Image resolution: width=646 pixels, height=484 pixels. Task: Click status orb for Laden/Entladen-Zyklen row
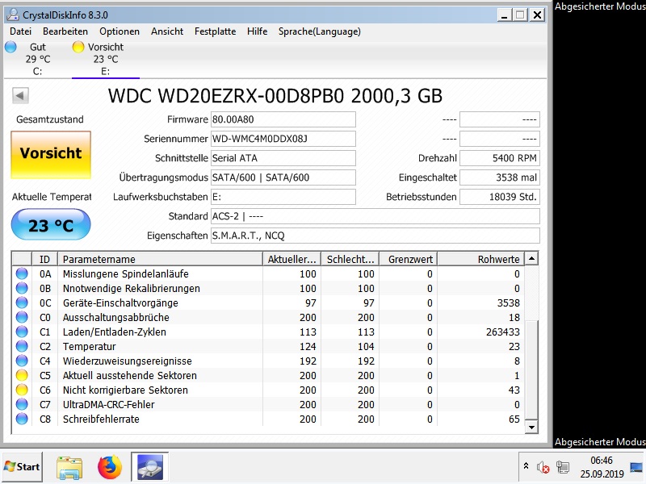pos(22,332)
